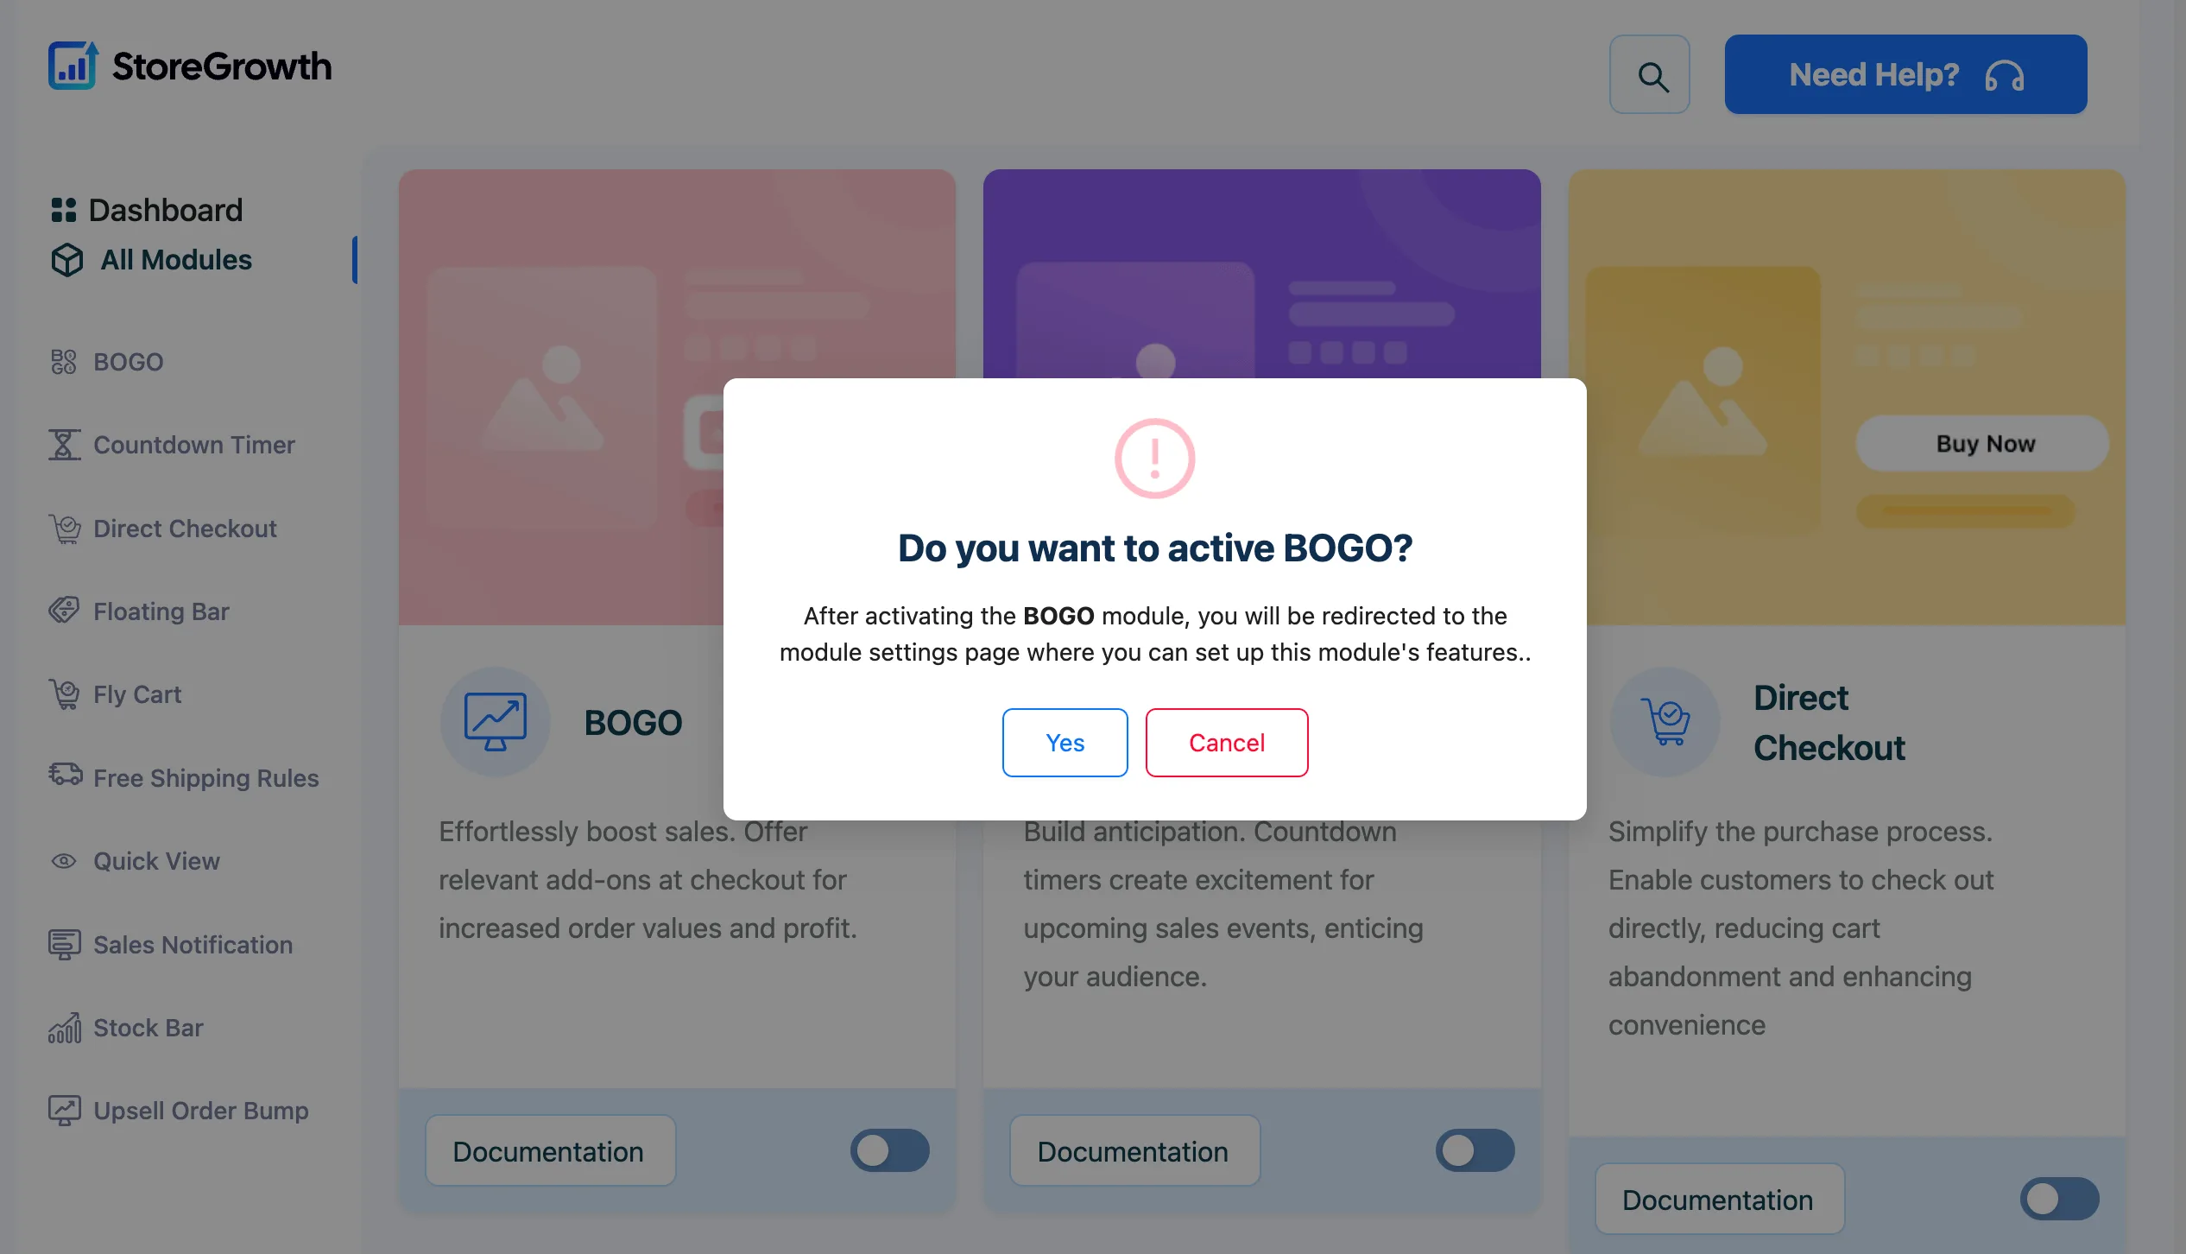Toggle the Countdown Timer module switch
Viewport: 2186px width, 1254px height.
tap(1475, 1150)
